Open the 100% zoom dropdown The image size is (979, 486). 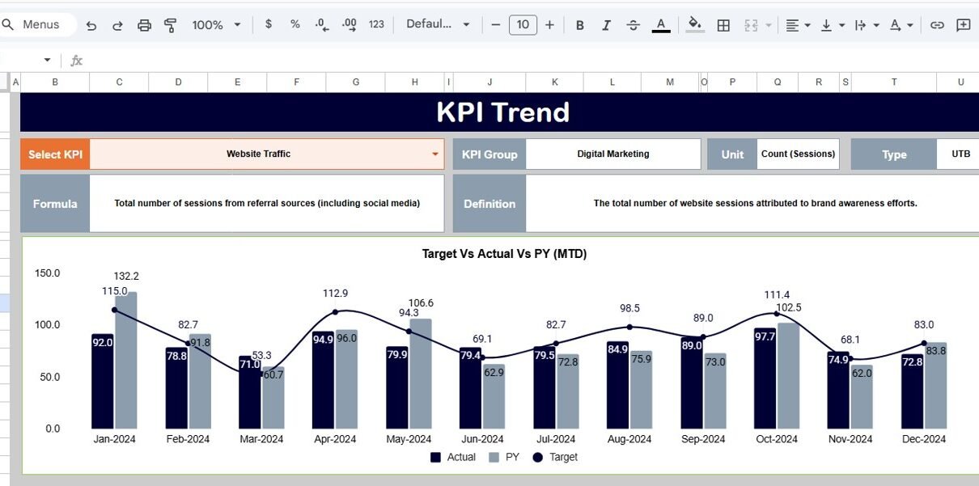click(216, 25)
